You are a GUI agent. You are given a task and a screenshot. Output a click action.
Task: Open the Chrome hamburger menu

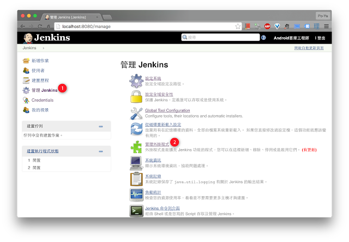coord(326,26)
